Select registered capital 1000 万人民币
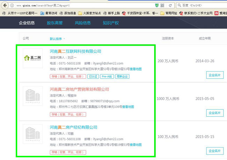 point(168,99)
